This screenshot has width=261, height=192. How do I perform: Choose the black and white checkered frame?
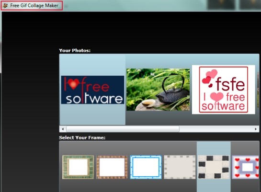click(x=214, y=167)
